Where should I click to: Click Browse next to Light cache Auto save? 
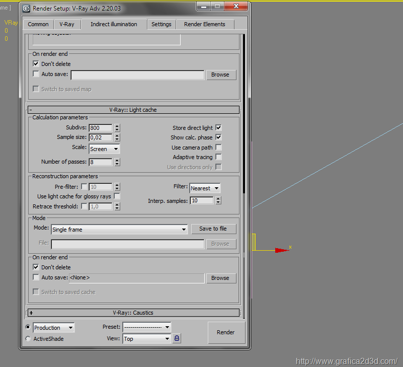point(221,278)
